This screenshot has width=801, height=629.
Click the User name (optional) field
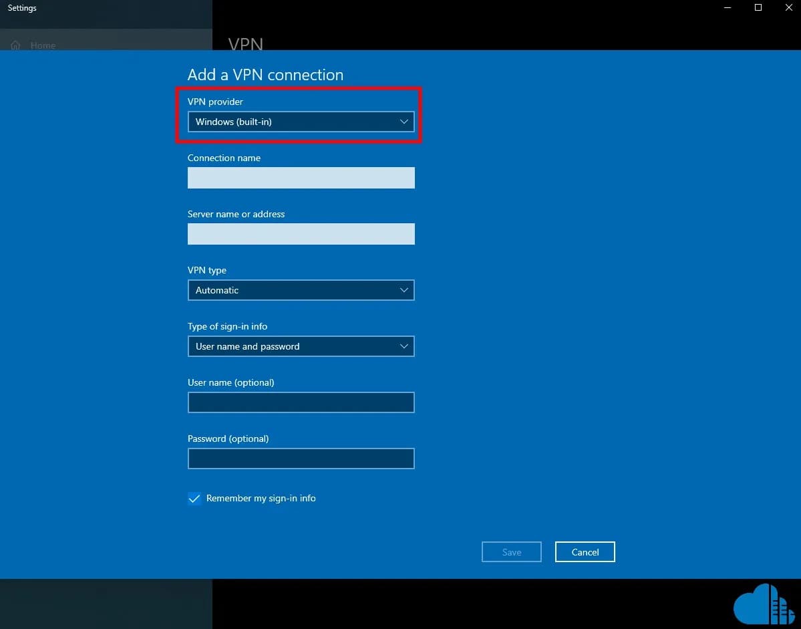coord(301,402)
